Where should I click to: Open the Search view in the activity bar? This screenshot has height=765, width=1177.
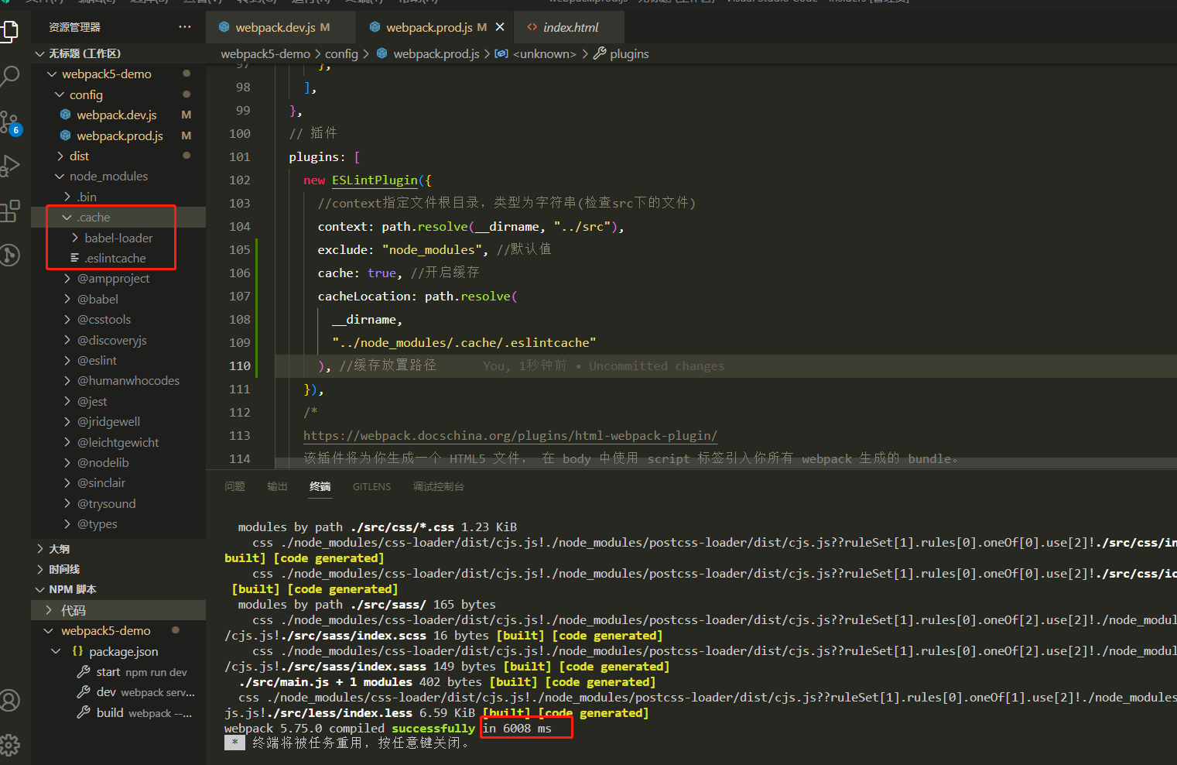(x=11, y=76)
